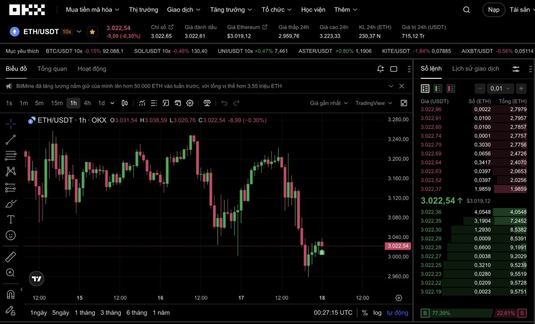
Task: Expand the 'Tăng trưởng' menu
Action: (x=231, y=9)
